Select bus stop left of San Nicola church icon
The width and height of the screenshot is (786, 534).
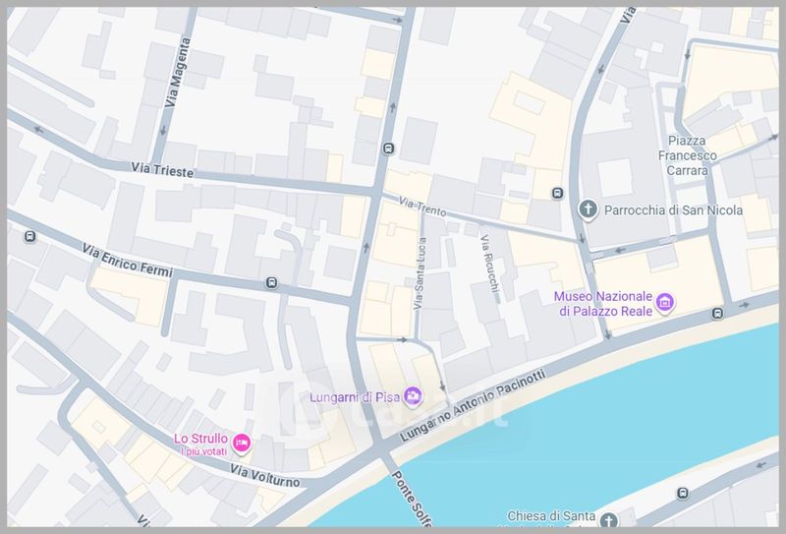click(x=557, y=193)
